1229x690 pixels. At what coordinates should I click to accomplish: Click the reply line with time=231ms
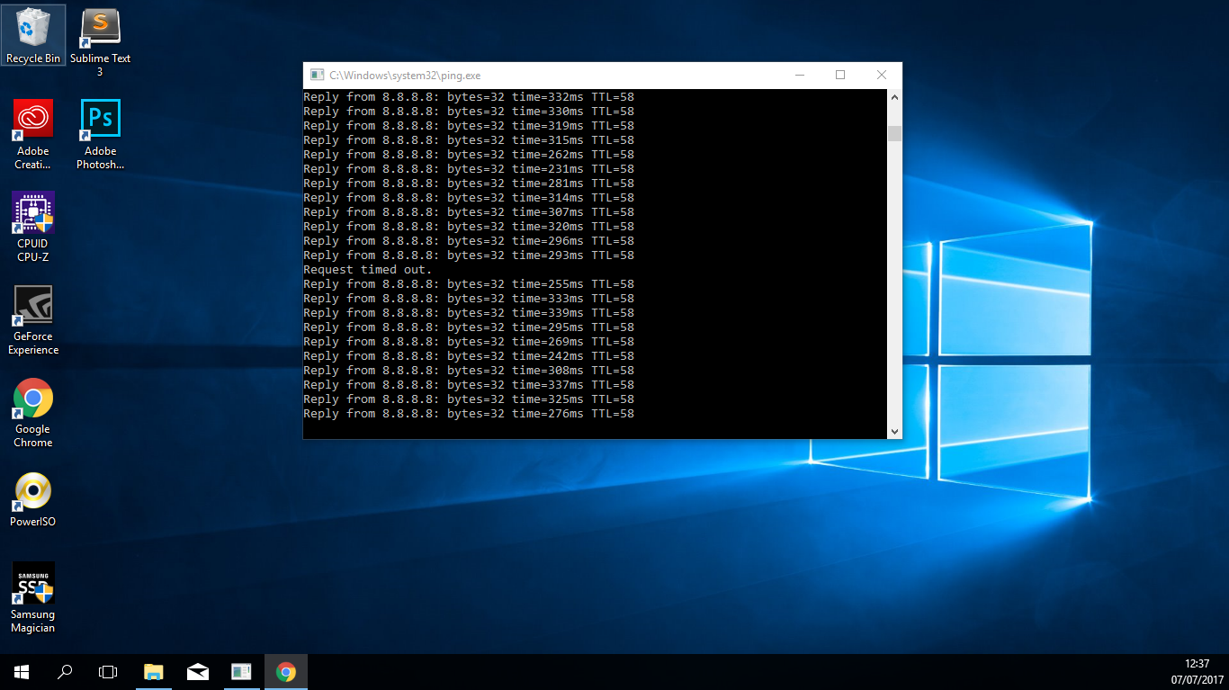469,169
